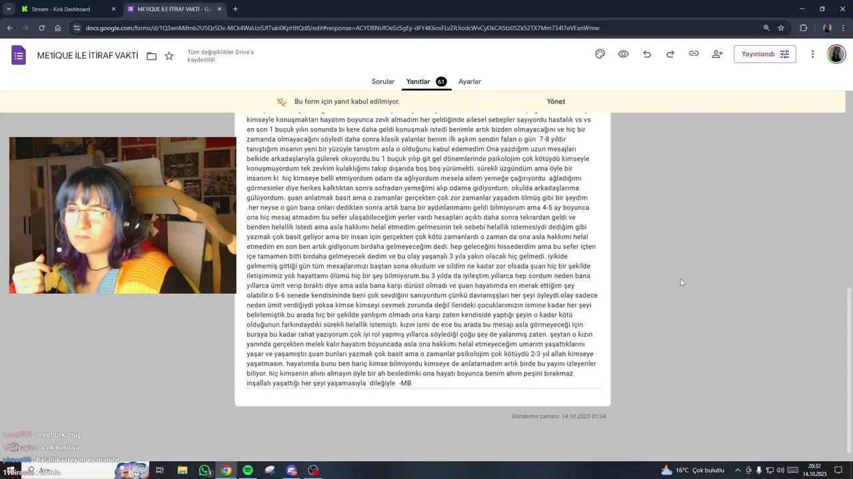Screen dimensions: 853x479
Task: Open the Google account avatar in Forms
Action: coord(836,54)
